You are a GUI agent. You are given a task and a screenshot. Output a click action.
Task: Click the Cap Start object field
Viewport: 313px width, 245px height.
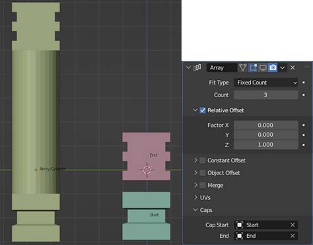click(x=266, y=225)
